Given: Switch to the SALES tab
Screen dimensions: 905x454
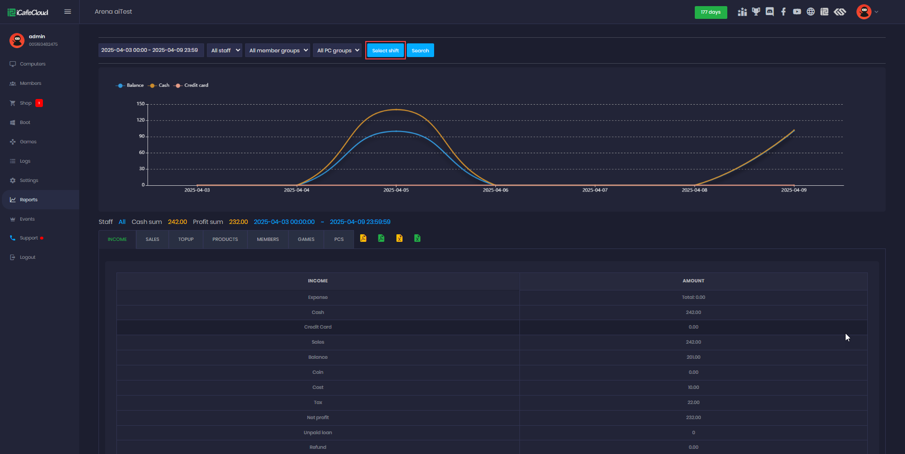Looking at the screenshot, I should pos(152,239).
